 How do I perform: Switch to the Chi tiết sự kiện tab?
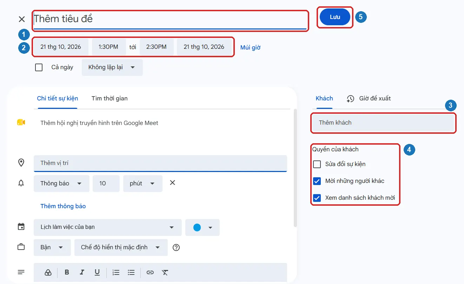pyautogui.click(x=58, y=98)
